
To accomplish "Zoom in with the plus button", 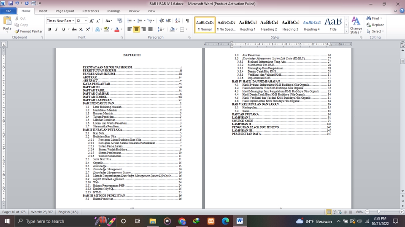I will click(401, 212).
